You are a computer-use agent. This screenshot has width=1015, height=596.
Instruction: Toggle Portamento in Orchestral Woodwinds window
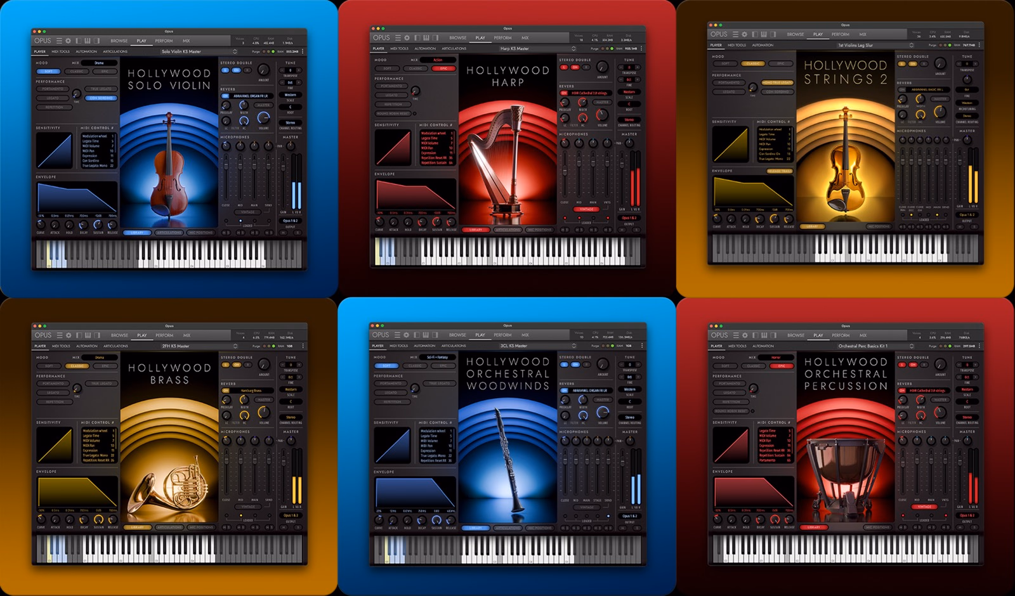(x=391, y=383)
